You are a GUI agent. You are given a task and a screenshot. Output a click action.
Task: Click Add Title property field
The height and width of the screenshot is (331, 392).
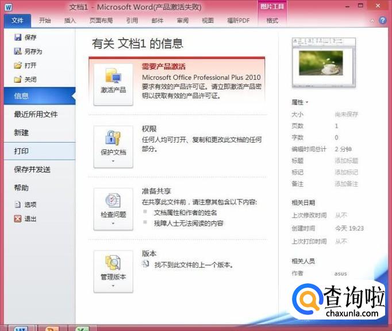(x=347, y=161)
